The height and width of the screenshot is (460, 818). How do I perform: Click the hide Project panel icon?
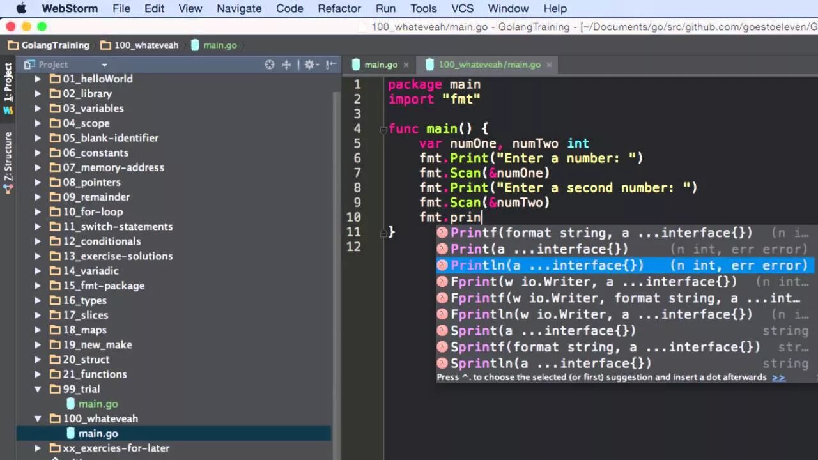click(330, 65)
